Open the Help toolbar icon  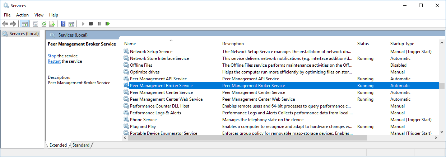click(x=63, y=24)
